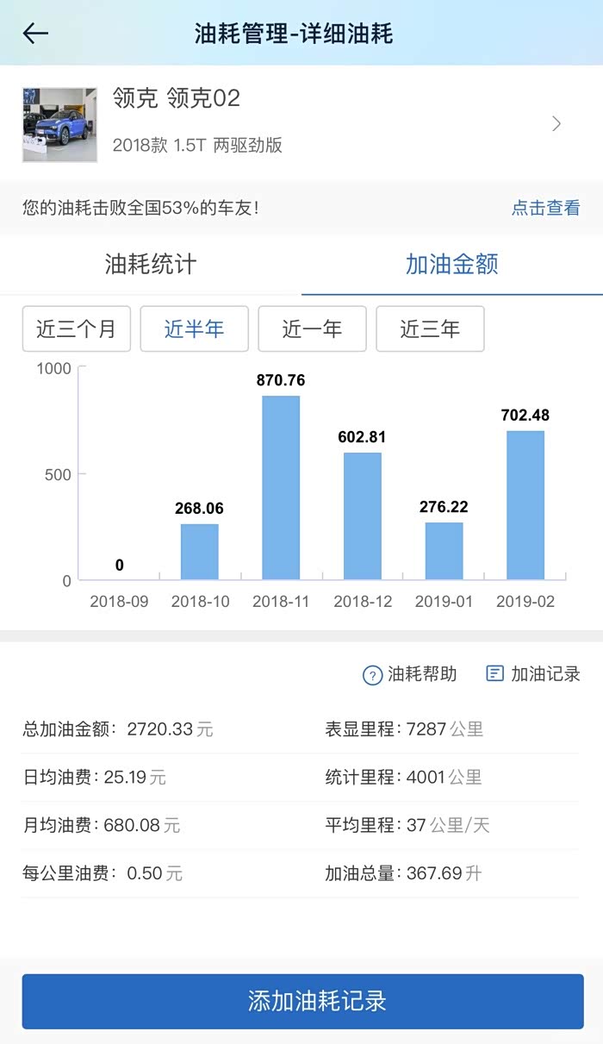Open the 领克02 car thumbnail

(x=59, y=124)
